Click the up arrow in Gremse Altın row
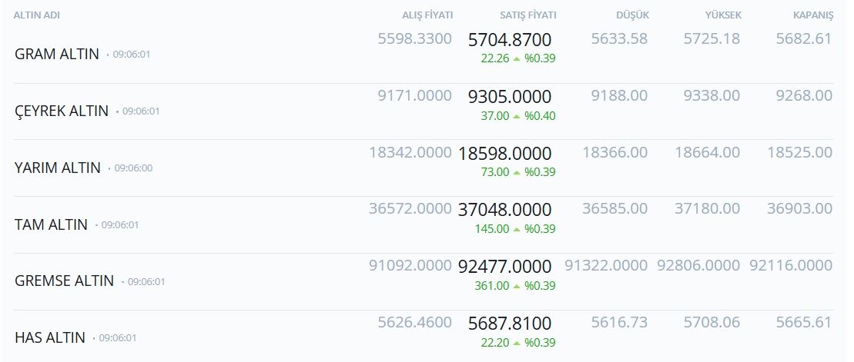 pos(517,286)
